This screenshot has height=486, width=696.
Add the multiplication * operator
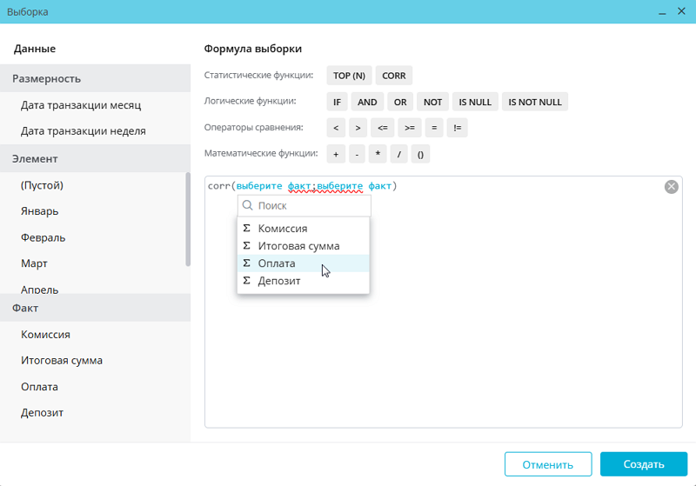coord(378,154)
